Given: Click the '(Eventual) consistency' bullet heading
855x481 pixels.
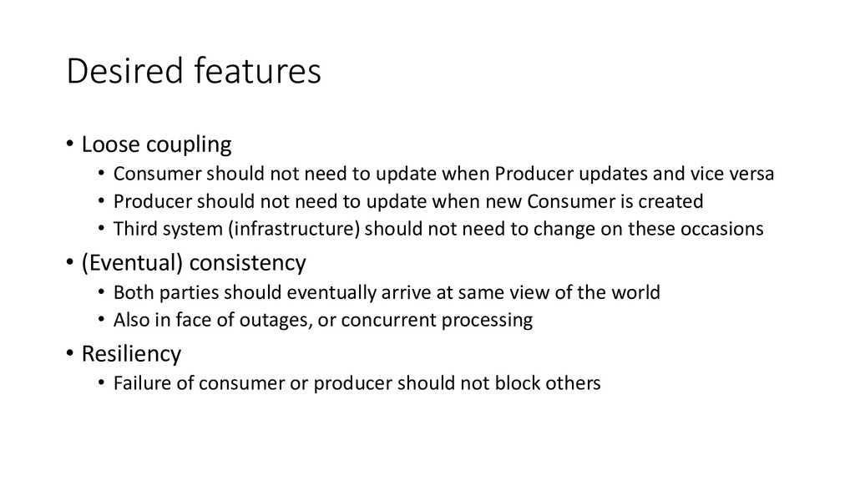Looking at the screenshot, I should pos(193,264).
